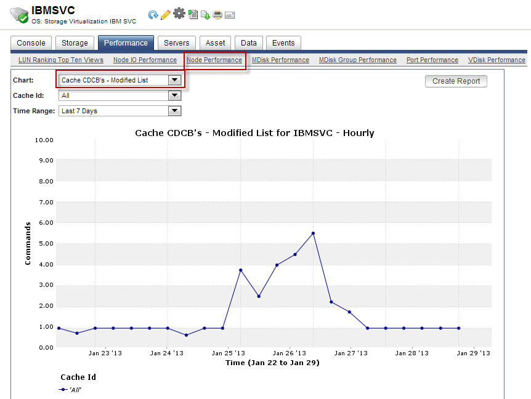Screen dimensions: 531x399
Task: Open MDisk Group Performance link
Action: point(358,60)
